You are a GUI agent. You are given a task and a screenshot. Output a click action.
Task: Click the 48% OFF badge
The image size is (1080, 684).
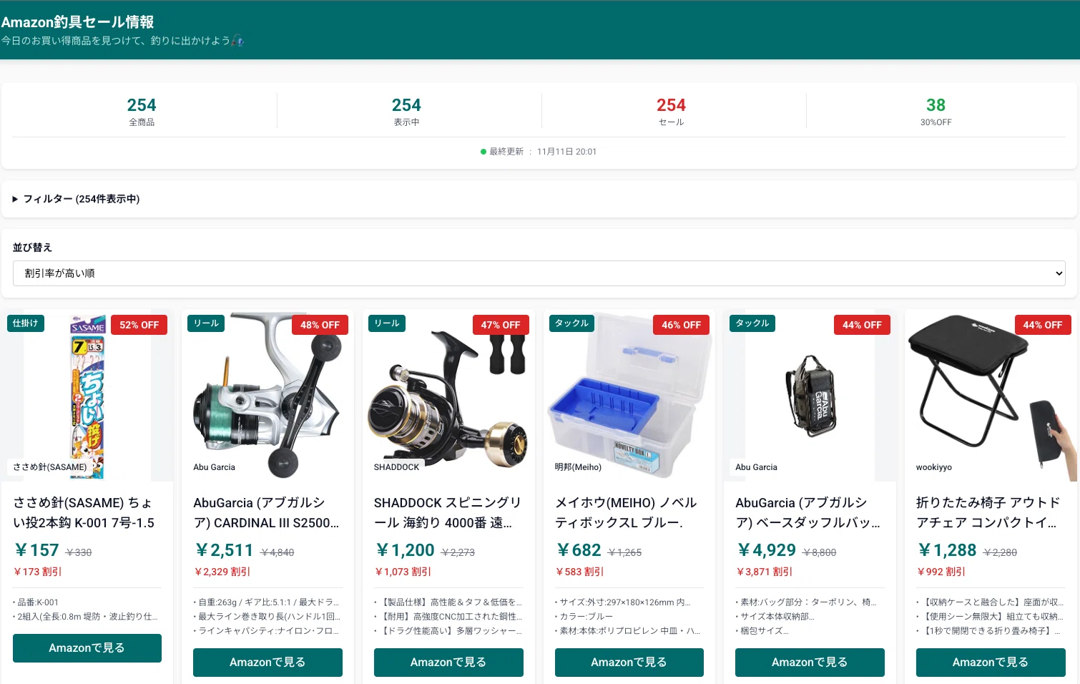tap(320, 325)
